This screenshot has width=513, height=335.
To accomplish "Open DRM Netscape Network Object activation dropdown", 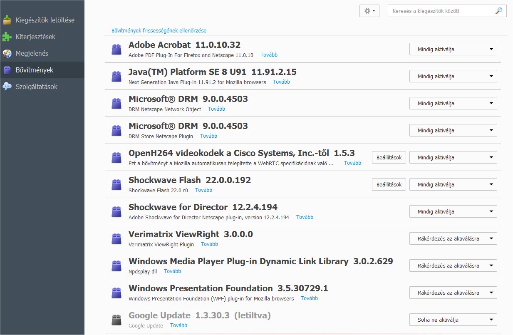I will 453,103.
